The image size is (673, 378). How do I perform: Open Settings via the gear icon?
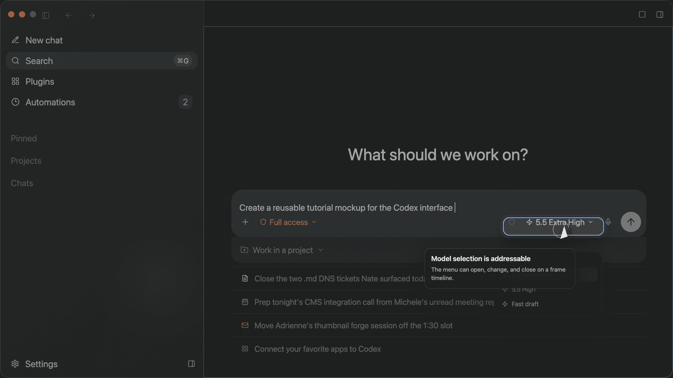15,364
